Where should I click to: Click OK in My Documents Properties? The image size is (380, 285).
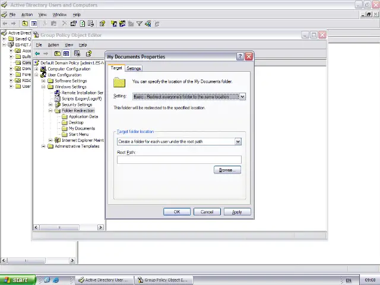pos(177,212)
